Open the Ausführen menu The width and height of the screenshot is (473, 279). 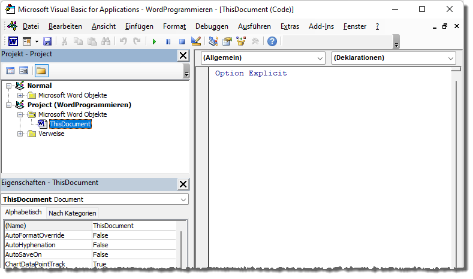254,26
